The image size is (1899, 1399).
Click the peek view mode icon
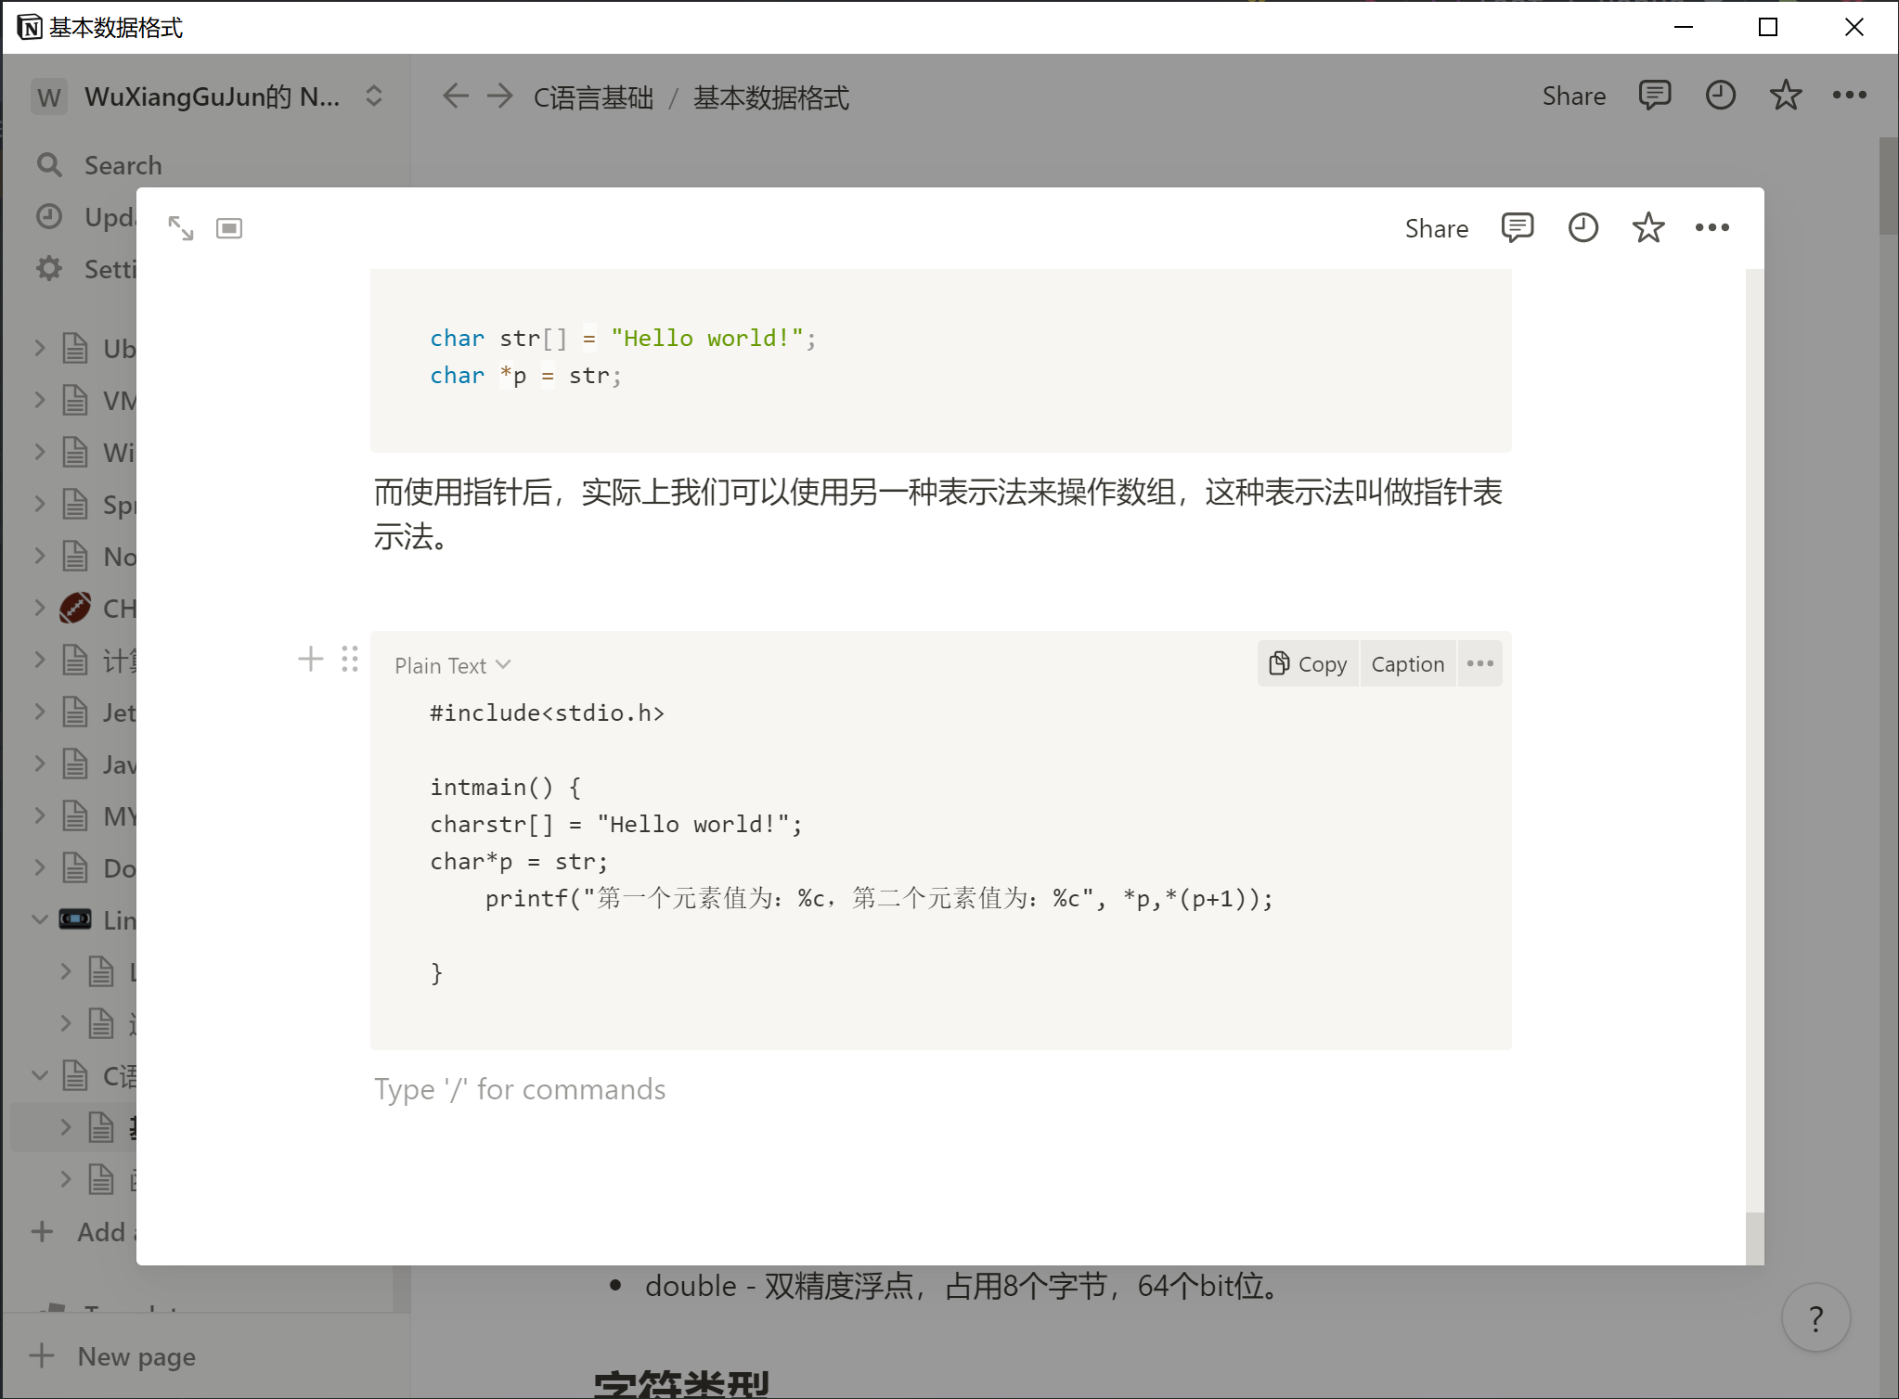coord(229,228)
